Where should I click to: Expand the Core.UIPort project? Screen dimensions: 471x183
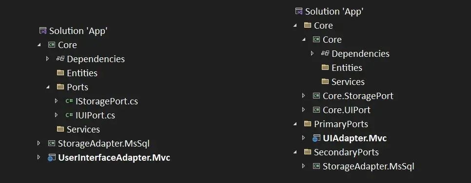point(303,110)
